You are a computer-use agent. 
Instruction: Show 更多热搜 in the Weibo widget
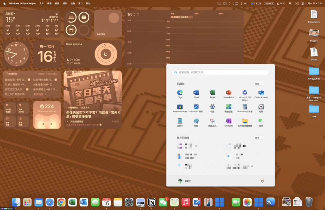click(40, 94)
